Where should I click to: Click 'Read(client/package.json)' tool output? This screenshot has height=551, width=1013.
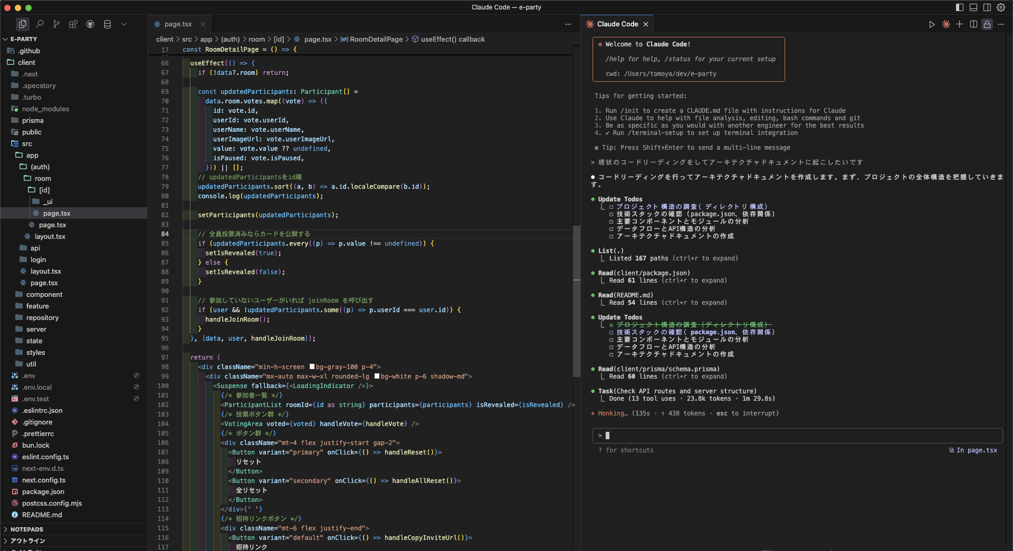point(644,273)
